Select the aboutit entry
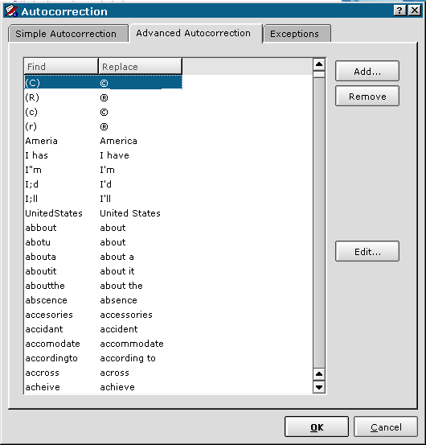The width and height of the screenshot is (426, 445). (103, 271)
